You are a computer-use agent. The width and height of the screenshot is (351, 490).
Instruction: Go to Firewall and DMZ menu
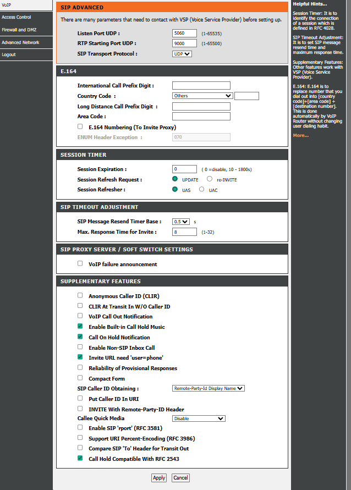19,30
